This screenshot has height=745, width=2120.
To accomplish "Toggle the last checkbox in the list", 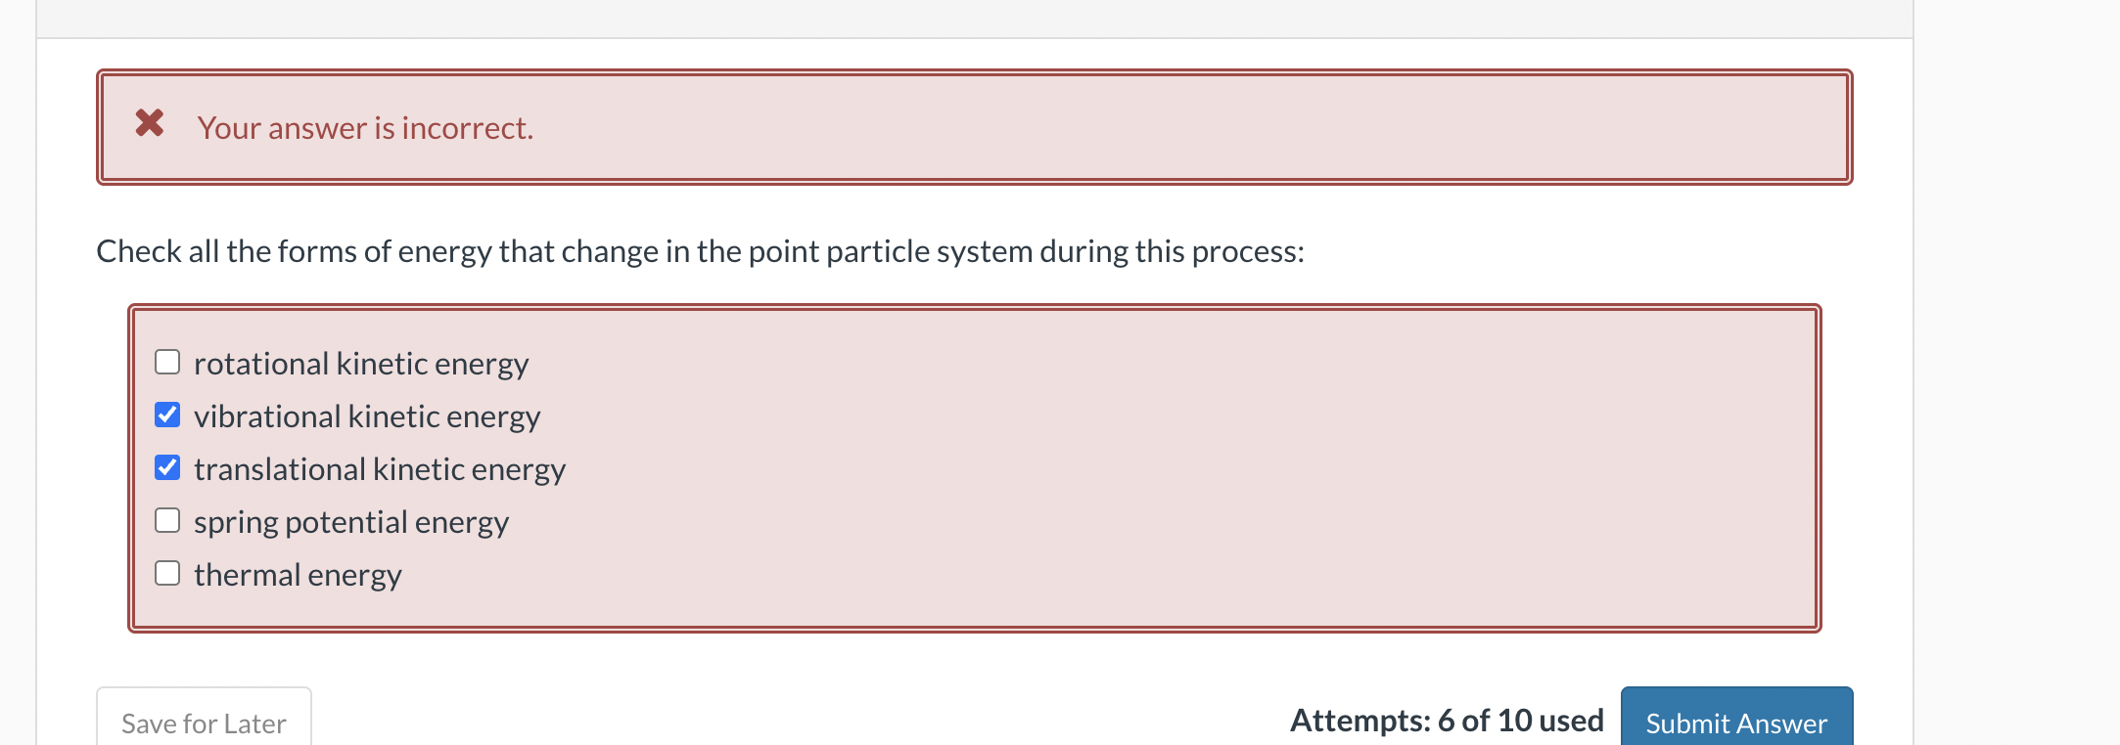I will (x=166, y=573).
